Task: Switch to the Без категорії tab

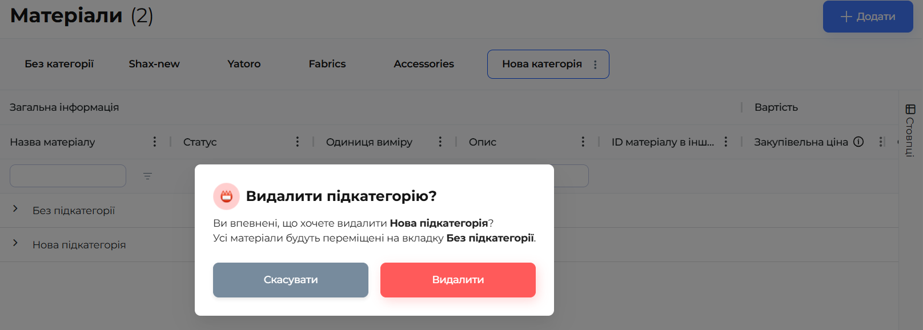Action: (x=59, y=64)
